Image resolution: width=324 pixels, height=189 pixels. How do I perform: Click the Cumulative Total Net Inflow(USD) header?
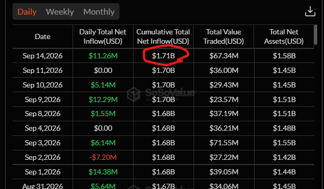(163, 36)
